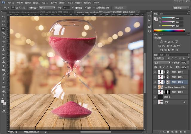
Task: Hide layer 图层 1 副本 2
Action: click(x=155, y=82)
